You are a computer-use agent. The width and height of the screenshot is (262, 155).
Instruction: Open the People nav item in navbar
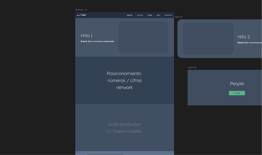[x=150, y=15]
